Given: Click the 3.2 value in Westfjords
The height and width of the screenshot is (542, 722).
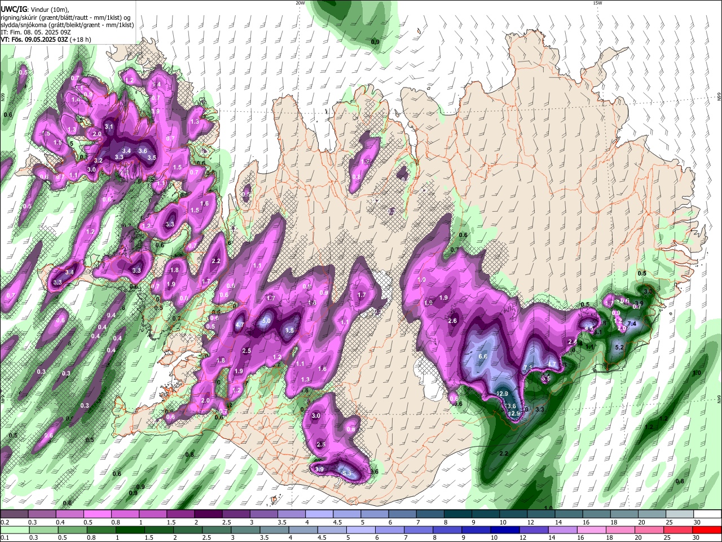Looking at the screenshot, I should (x=98, y=160).
